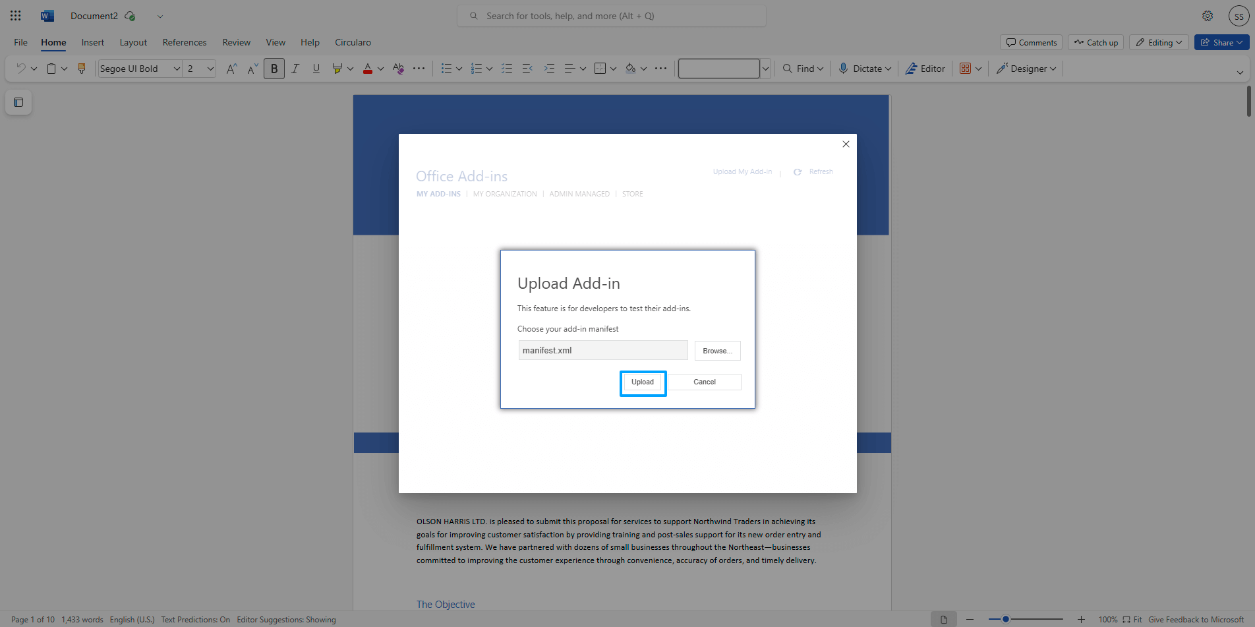This screenshot has height=627, width=1255.
Task: Toggle Bold formatting
Action: point(274,69)
